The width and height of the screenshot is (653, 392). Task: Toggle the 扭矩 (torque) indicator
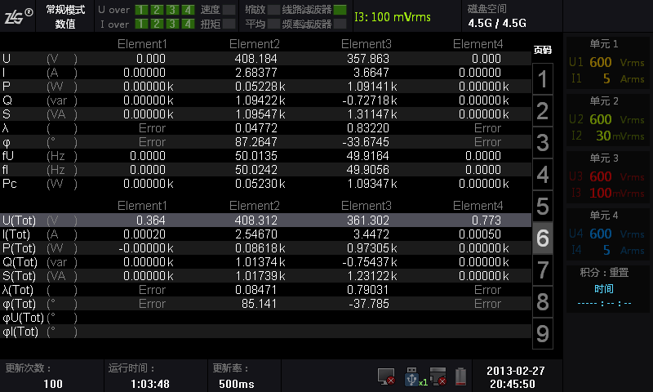(229, 24)
